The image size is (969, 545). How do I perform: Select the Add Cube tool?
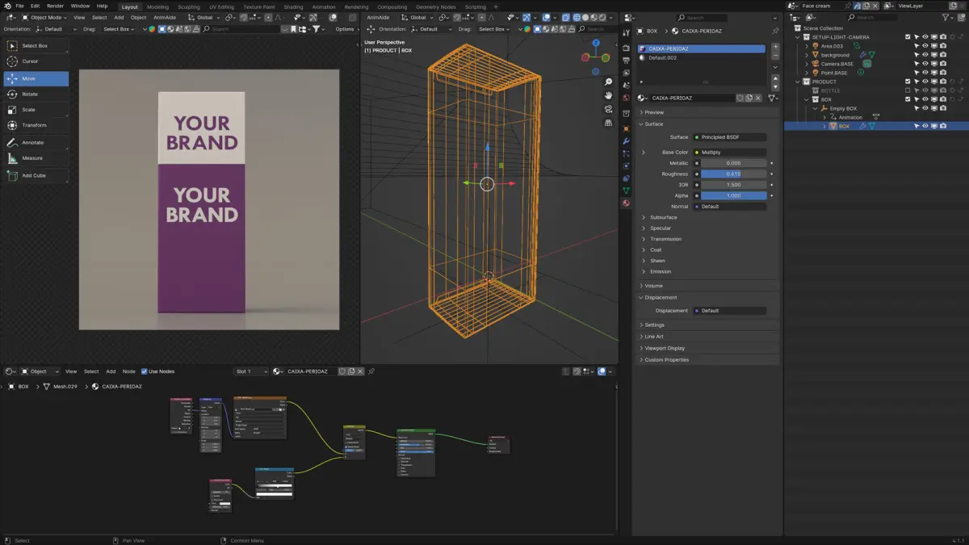[x=34, y=175]
